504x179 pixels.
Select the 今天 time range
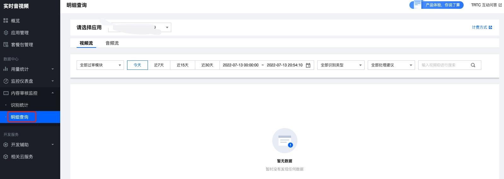(138, 65)
